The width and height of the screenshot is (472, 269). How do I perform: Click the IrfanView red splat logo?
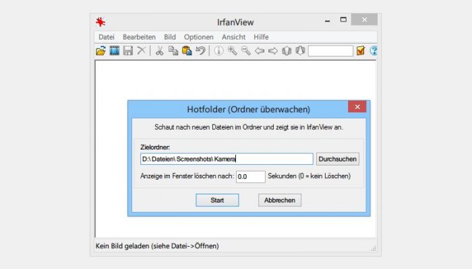100,22
